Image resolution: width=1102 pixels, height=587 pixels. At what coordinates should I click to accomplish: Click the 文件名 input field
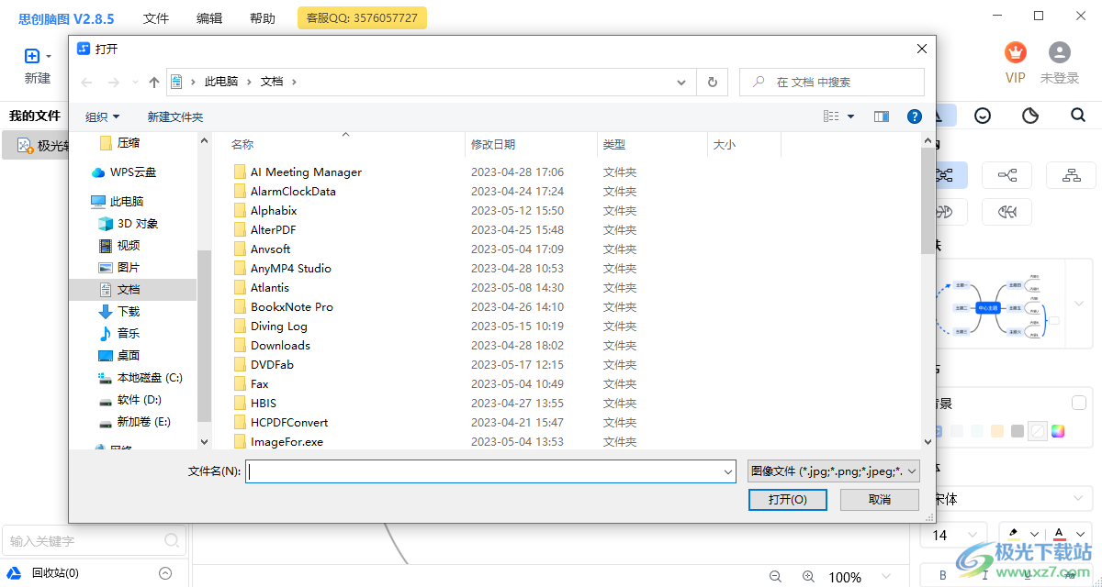(490, 471)
